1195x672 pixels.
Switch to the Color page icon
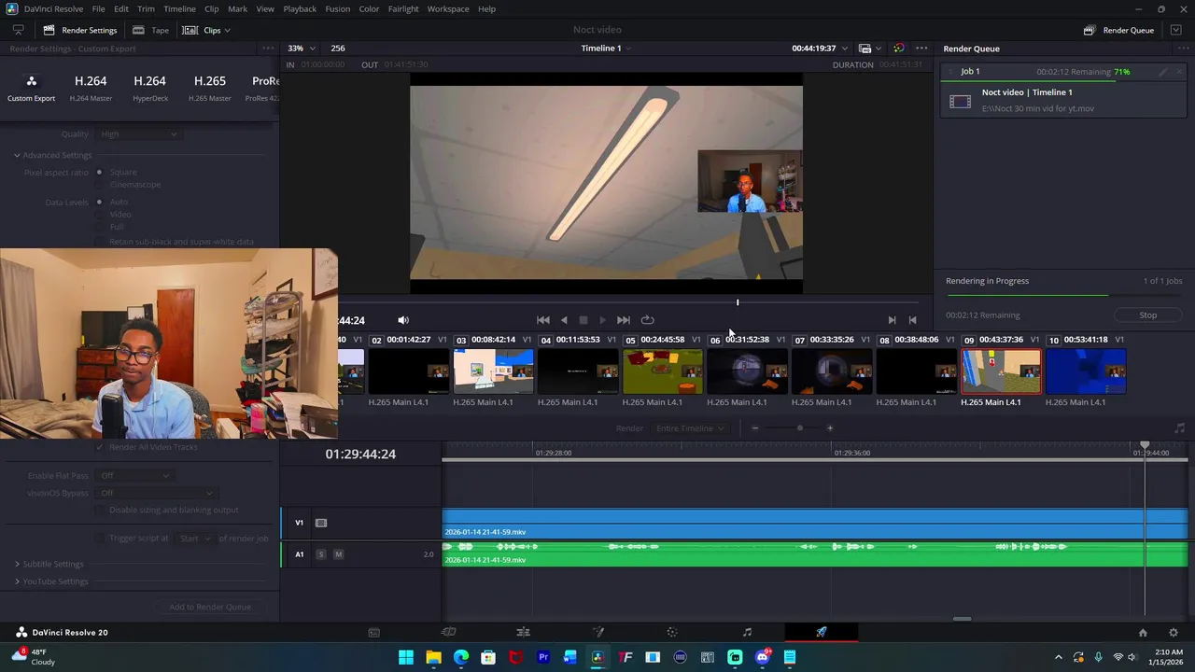pos(672,633)
